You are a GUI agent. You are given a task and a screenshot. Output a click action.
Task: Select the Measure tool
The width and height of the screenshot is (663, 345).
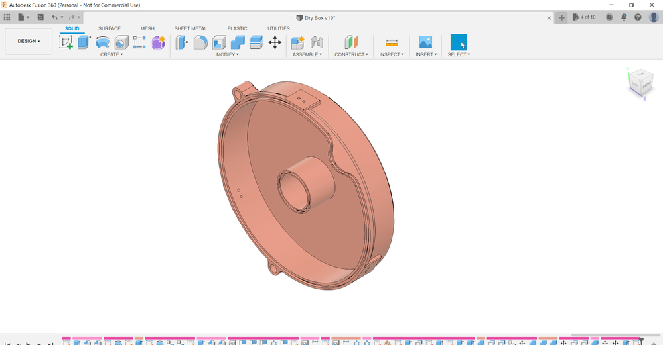pyautogui.click(x=392, y=42)
